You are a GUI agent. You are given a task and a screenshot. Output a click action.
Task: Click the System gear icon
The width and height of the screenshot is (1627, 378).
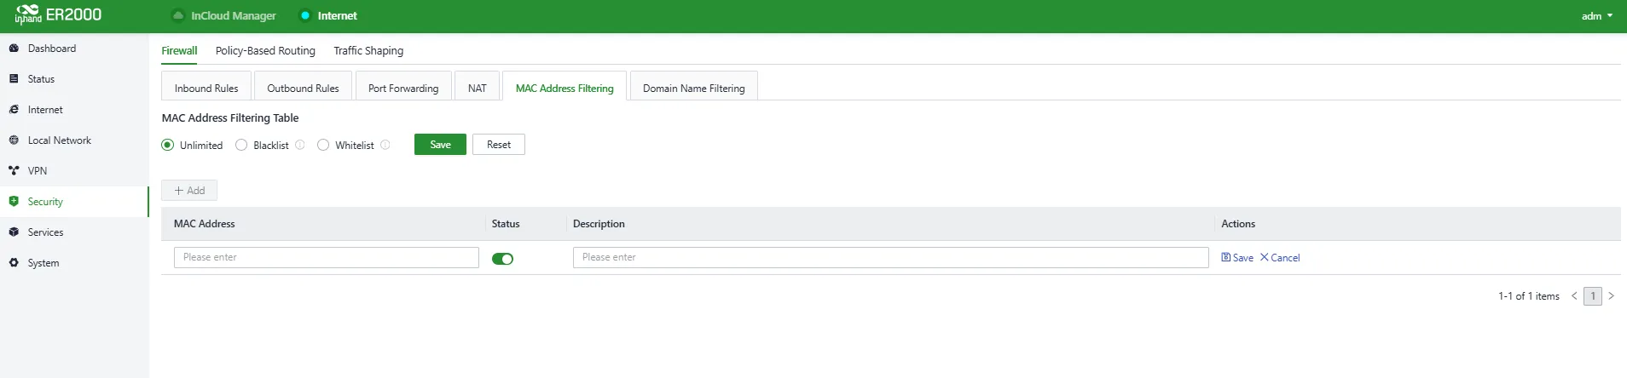14,263
